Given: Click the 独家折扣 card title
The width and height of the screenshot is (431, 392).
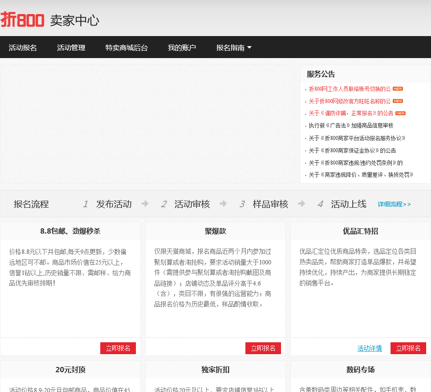Looking at the screenshot, I should pyautogui.click(x=215, y=370).
